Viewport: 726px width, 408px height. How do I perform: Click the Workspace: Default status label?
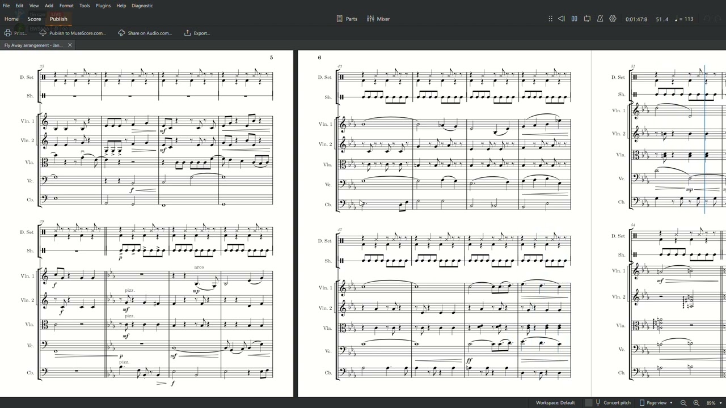(555, 403)
